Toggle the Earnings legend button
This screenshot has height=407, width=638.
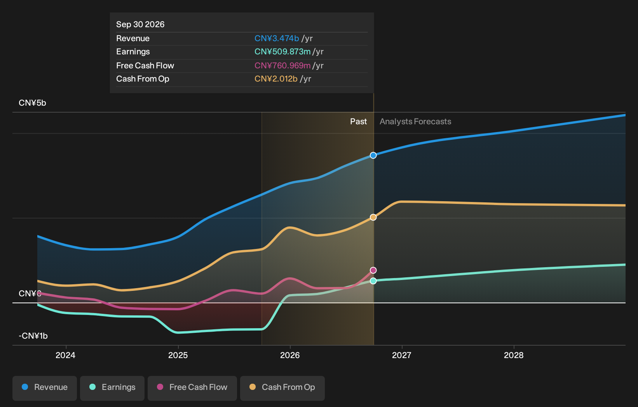(112, 388)
